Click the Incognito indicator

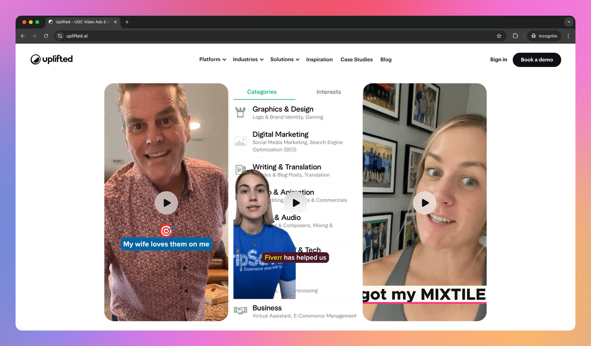coord(544,36)
